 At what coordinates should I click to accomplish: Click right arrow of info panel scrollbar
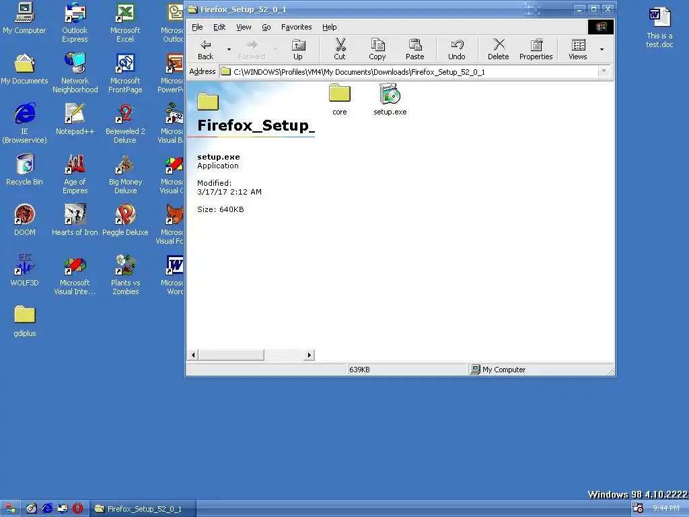tap(310, 355)
